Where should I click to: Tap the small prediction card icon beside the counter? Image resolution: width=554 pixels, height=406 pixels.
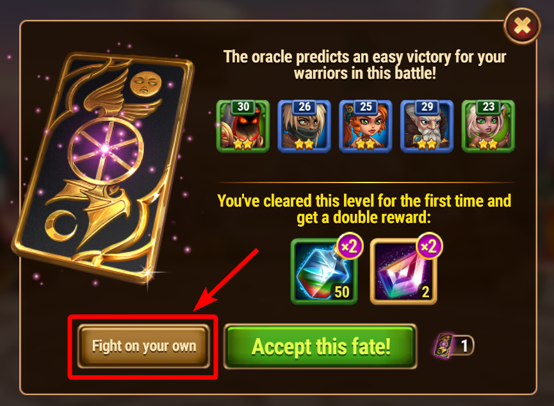tap(444, 345)
